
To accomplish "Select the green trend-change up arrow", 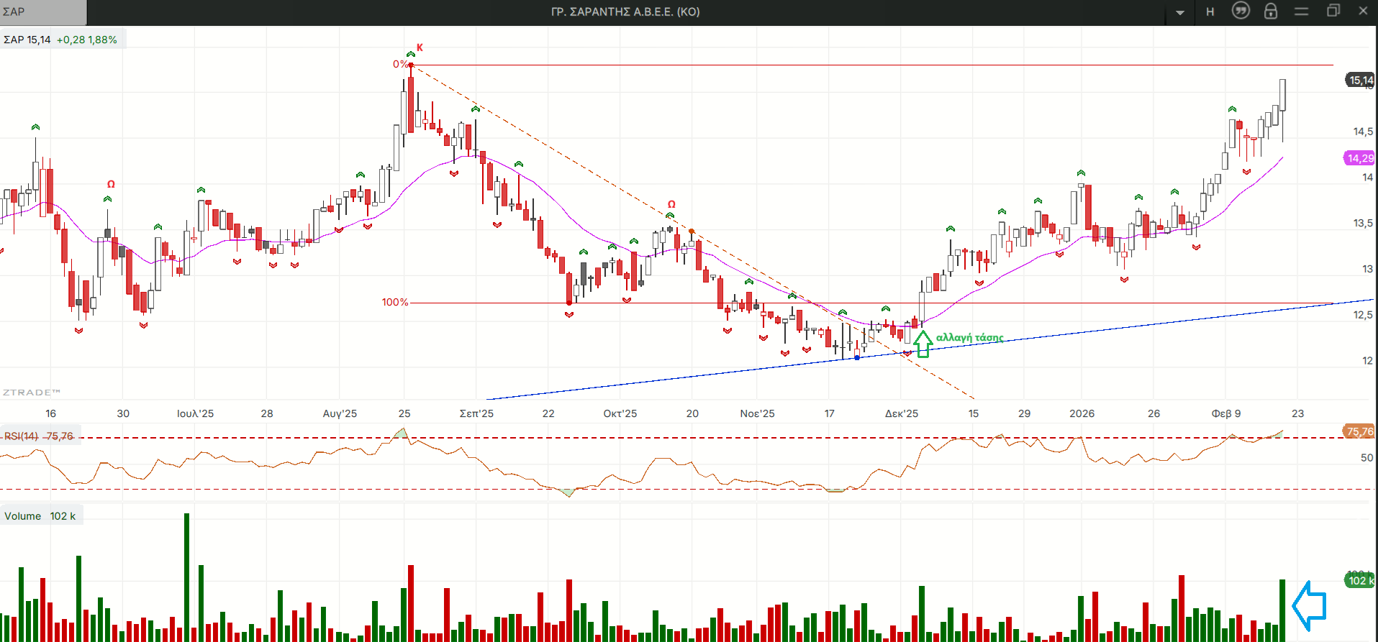I will pos(923,344).
